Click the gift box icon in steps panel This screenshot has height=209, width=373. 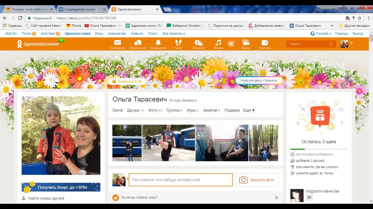[x=320, y=116]
